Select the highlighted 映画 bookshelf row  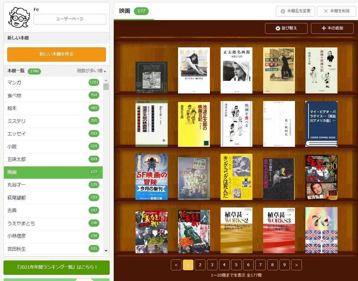point(53,172)
